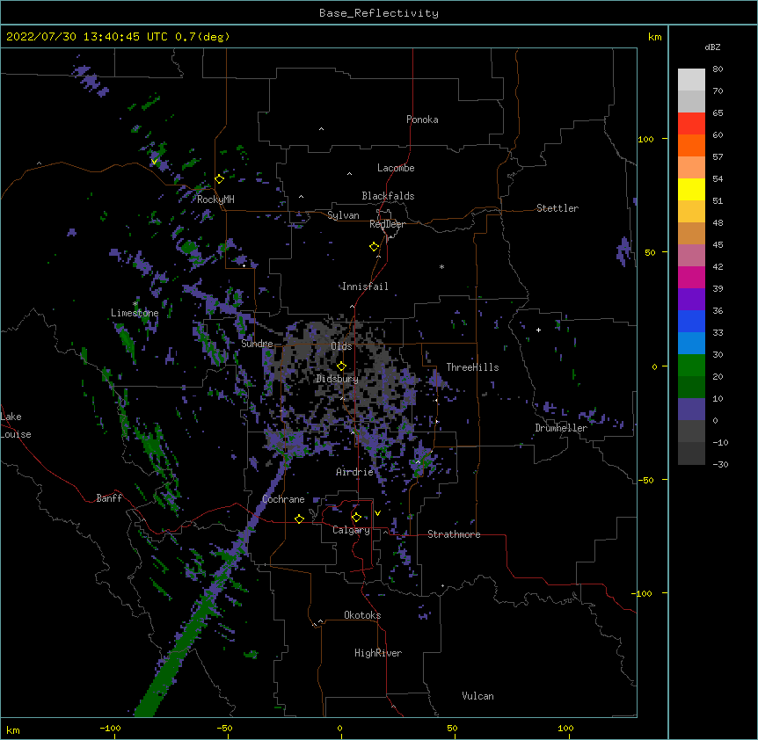Select the yellow diamond marker above Calgary label
Image resolution: width=758 pixels, height=740 pixels.
coord(356,518)
